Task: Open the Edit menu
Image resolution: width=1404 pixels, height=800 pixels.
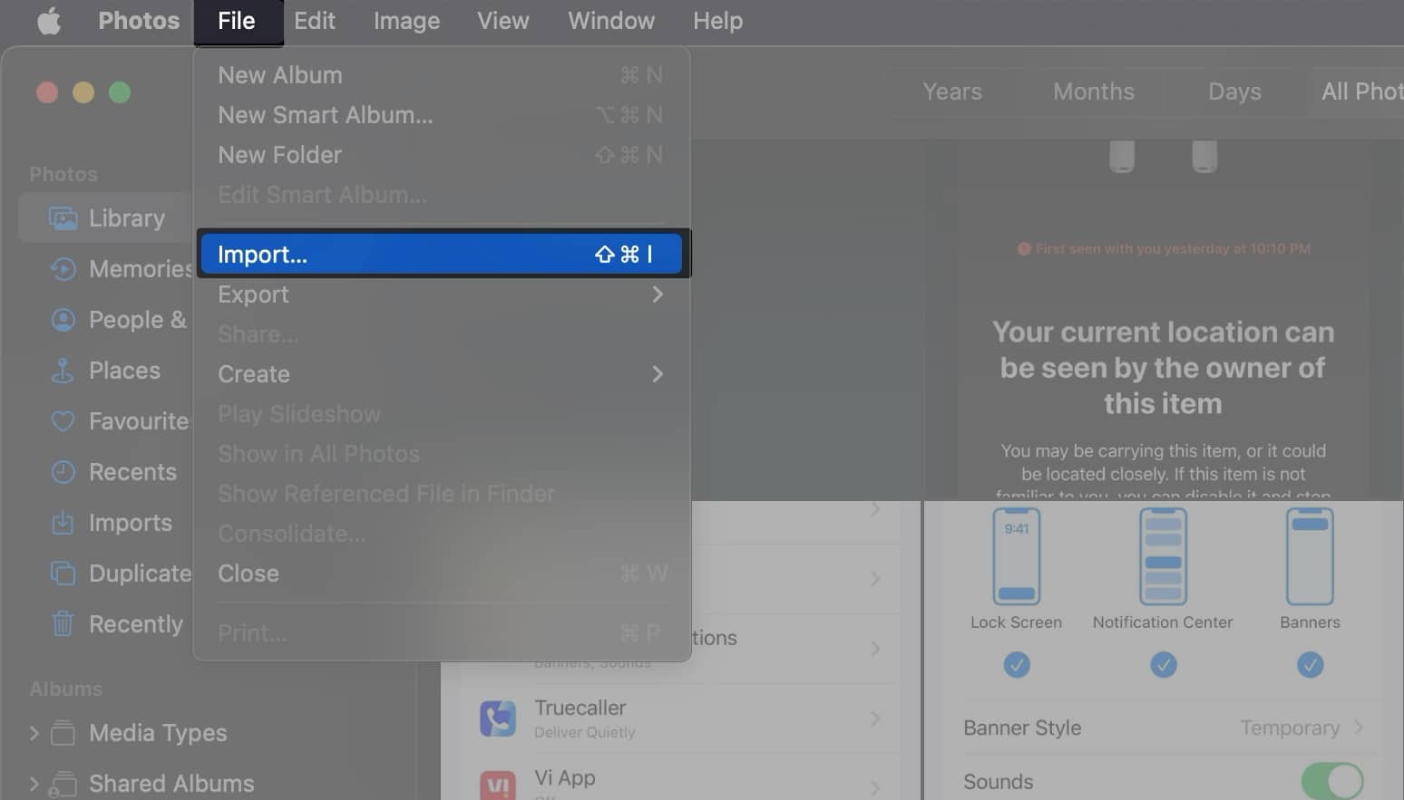Action: point(315,20)
